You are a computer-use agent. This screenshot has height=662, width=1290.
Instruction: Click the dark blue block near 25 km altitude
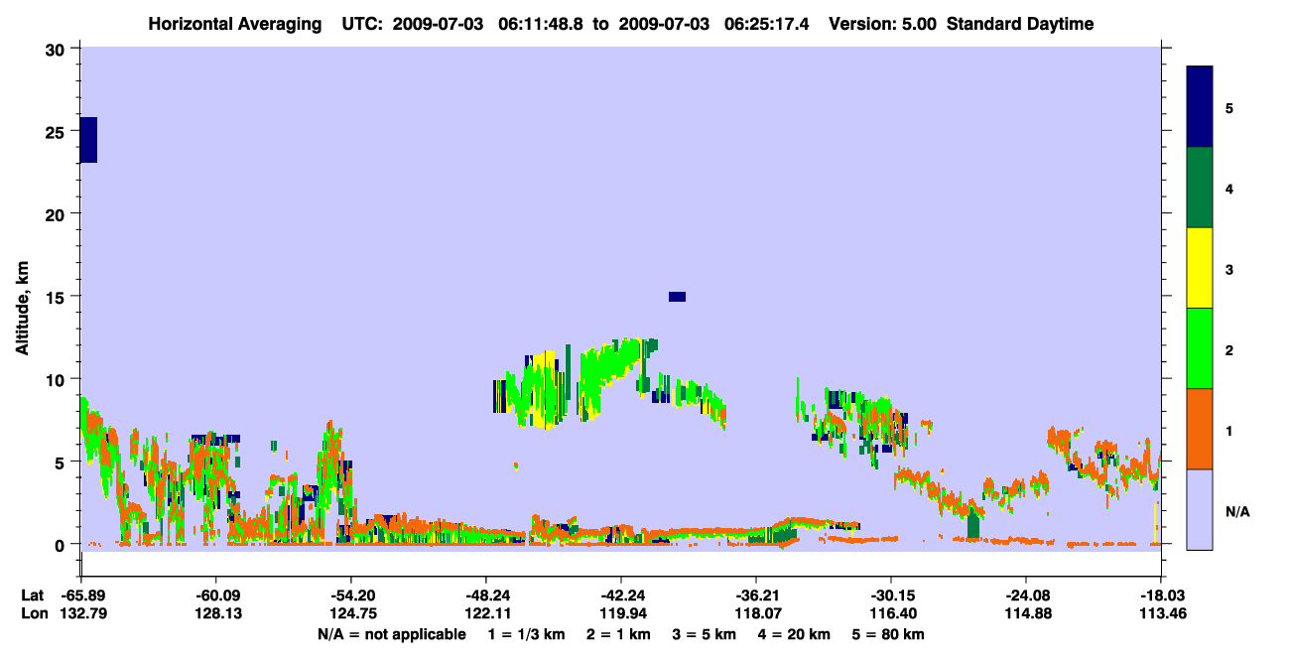coord(88,140)
